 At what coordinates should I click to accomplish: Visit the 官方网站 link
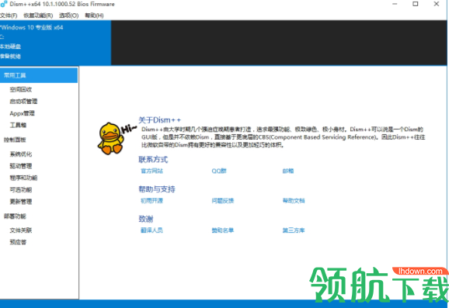(151, 171)
